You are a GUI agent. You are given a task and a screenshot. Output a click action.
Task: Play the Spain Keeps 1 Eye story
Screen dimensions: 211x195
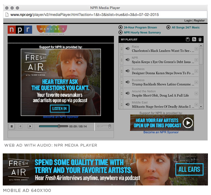click(x=127, y=60)
